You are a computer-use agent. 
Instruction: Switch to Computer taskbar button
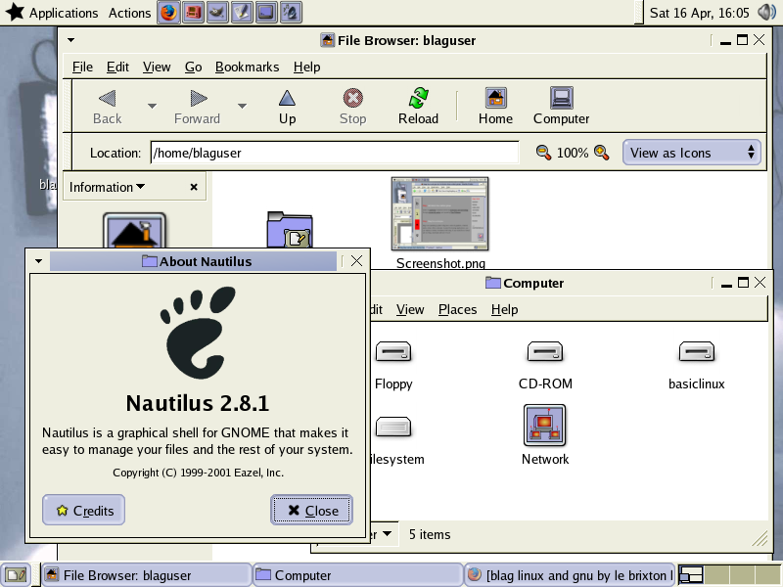[357, 575]
